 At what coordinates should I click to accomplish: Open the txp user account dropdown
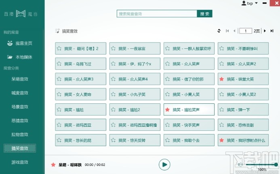point(257,3)
